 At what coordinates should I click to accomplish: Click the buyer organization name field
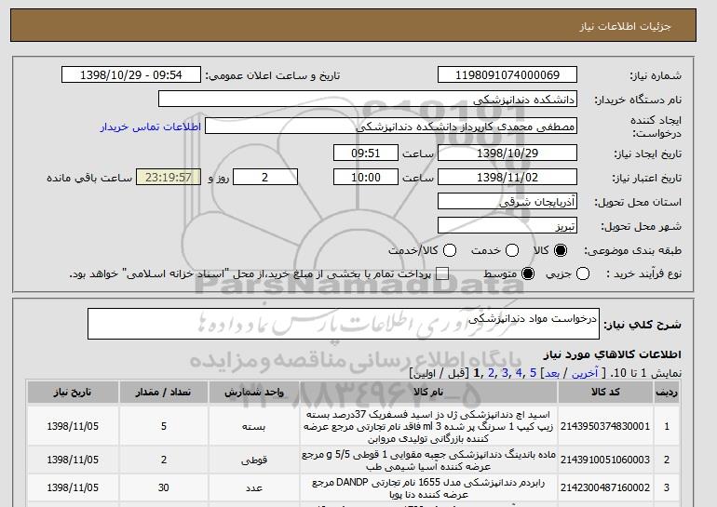click(368, 100)
